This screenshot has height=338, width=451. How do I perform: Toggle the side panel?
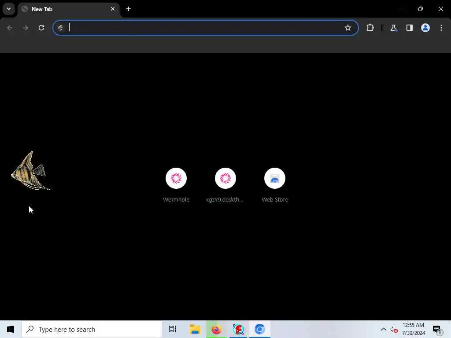tap(409, 28)
